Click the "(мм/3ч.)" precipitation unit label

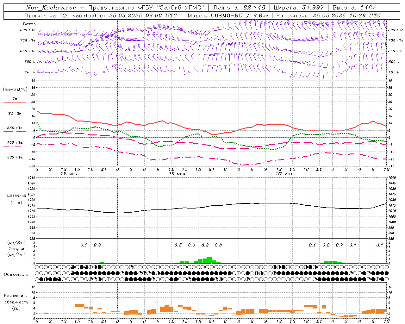coord(16,243)
